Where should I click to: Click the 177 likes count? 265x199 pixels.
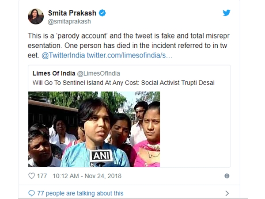tap(42, 176)
